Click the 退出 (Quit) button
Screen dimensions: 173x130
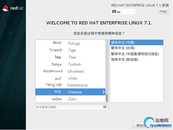[141, 125]
